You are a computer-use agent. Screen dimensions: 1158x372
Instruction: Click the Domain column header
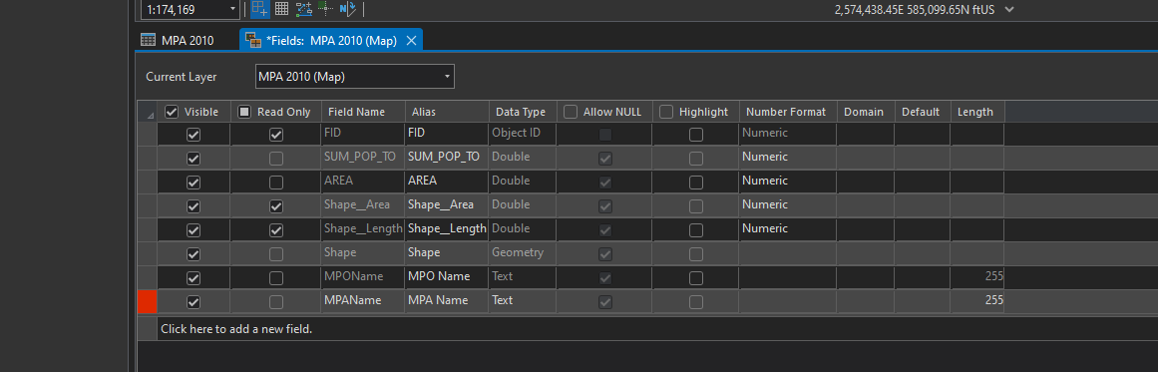866,112
